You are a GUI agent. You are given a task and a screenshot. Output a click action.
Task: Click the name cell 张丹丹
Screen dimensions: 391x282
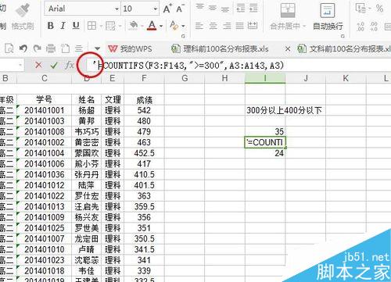(86, 174)
